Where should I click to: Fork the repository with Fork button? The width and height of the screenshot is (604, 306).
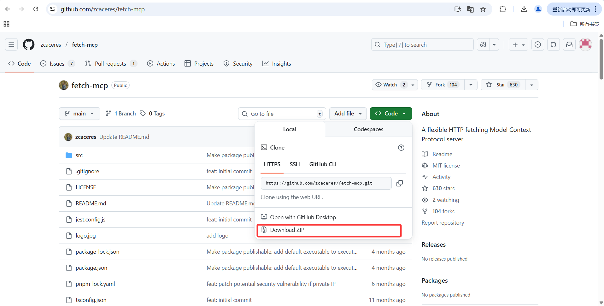(443, 85)
